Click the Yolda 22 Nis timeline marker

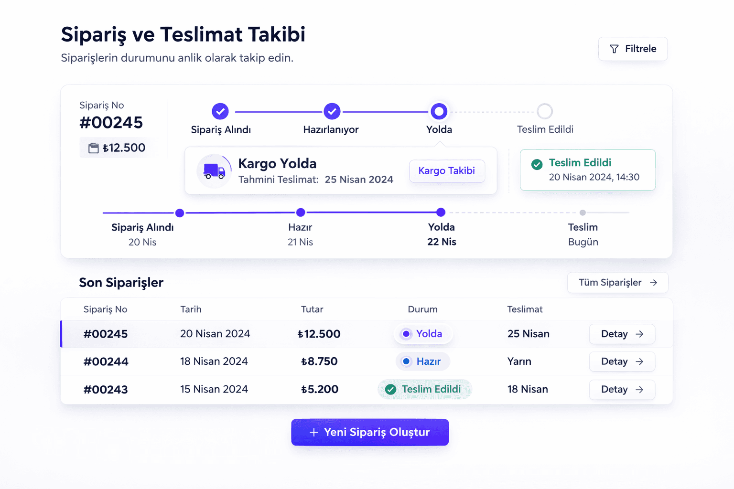click(x=441, y=213)
